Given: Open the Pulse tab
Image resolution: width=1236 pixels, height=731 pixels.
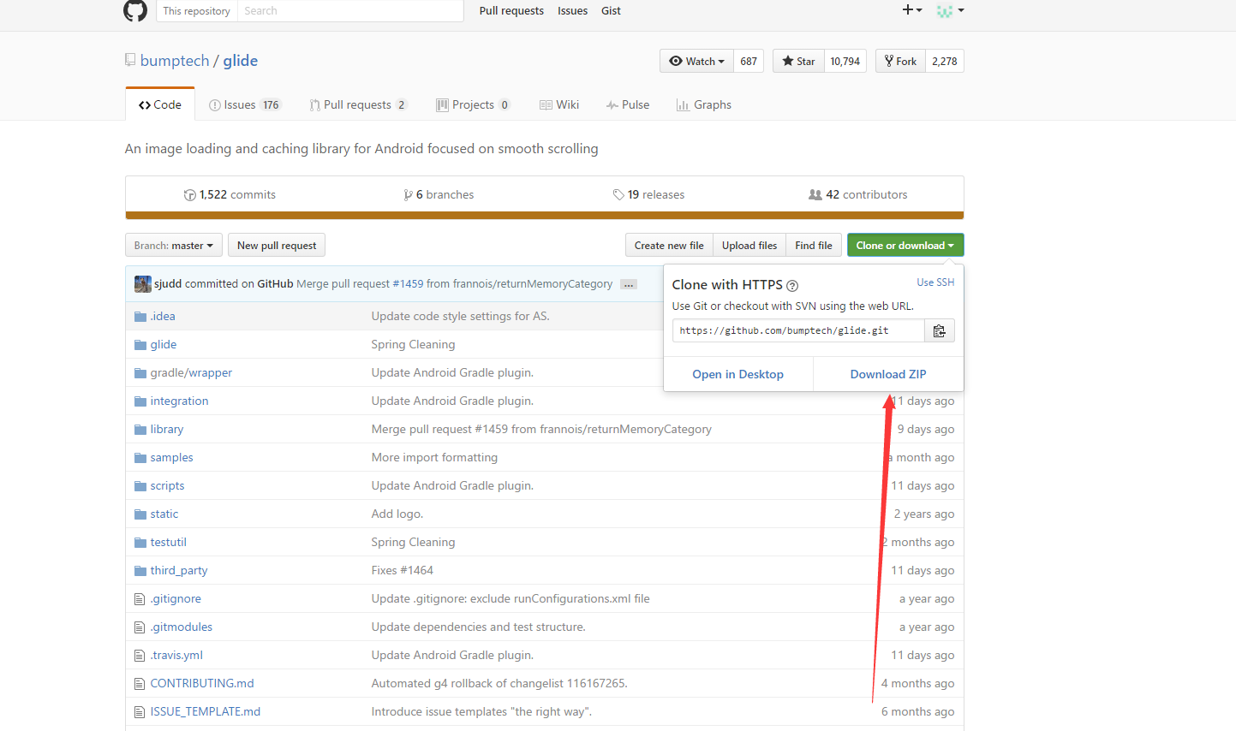Looking at the screenshot, I should pos(628,104).
